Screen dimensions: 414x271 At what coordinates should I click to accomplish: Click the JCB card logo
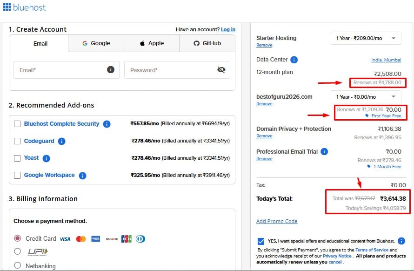click(127, 239)
